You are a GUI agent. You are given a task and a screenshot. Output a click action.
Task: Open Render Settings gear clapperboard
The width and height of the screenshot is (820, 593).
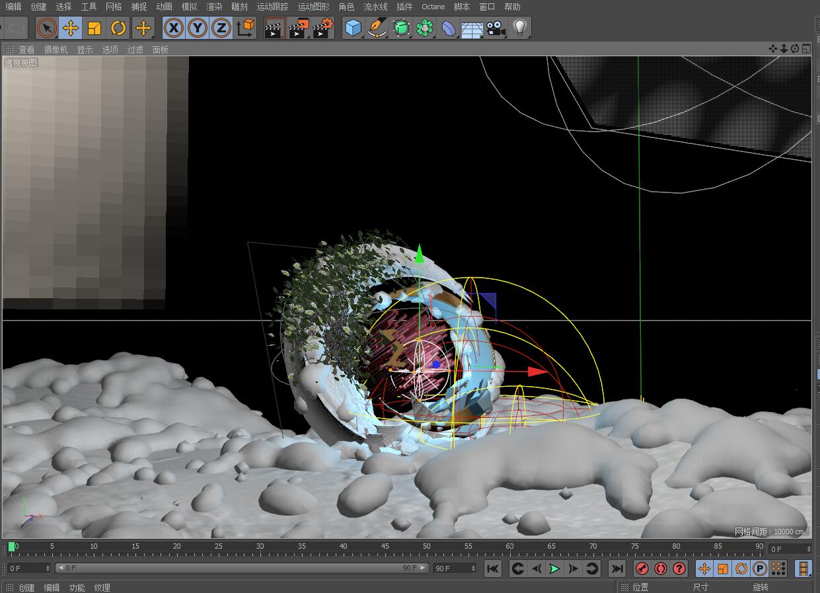323,28
